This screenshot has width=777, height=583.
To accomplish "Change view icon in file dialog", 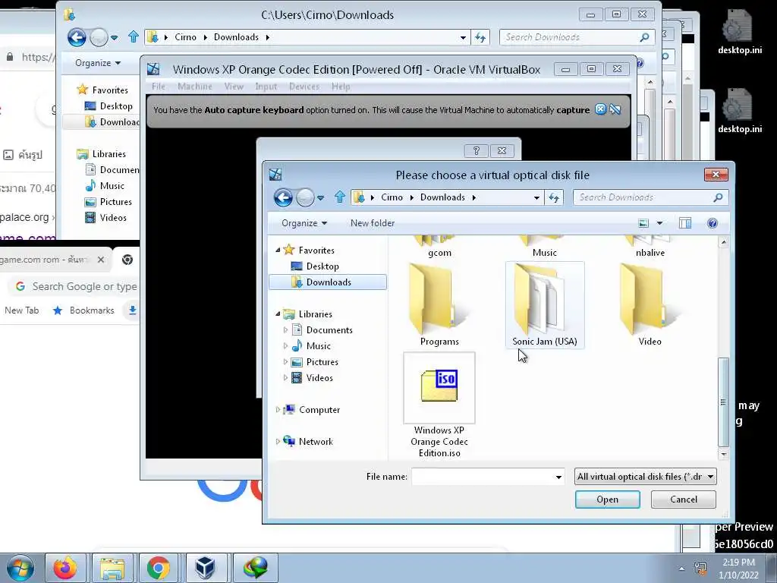I will tap(643, 223).
